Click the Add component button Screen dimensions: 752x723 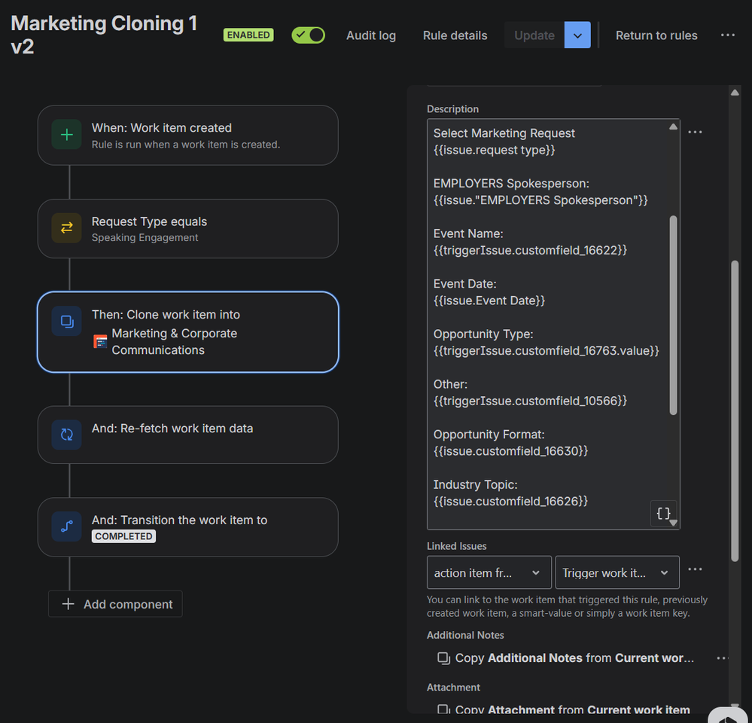[115, 604]
